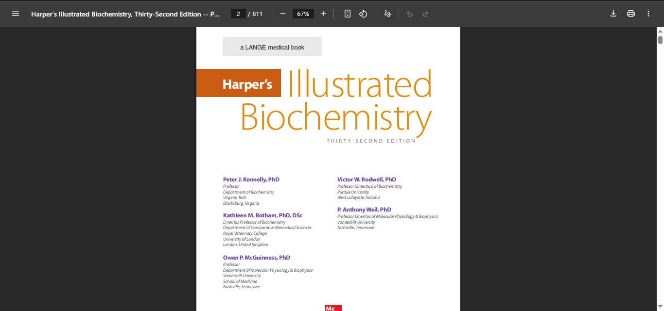The width and height of the screenshot is (664, 311).
Task: Click the orange Harper's title box
Action: [x=239, y=83]
